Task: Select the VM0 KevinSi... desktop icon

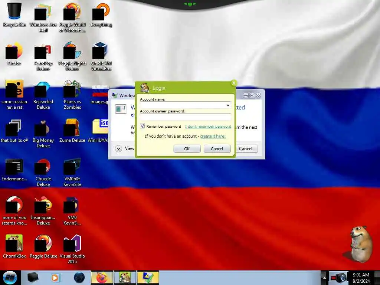Action: click(72, 210)
